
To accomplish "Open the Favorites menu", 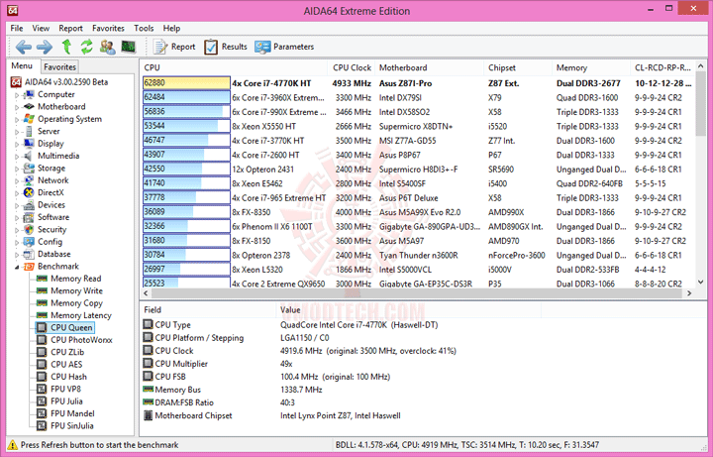I will click(108, 28).
